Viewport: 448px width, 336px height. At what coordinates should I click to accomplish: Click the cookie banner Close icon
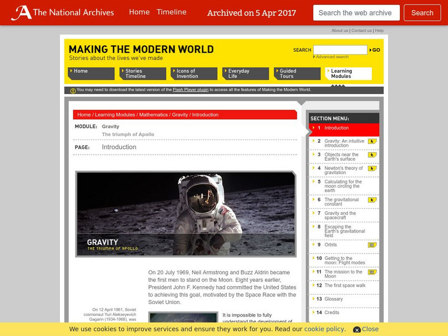coord(357,329)
